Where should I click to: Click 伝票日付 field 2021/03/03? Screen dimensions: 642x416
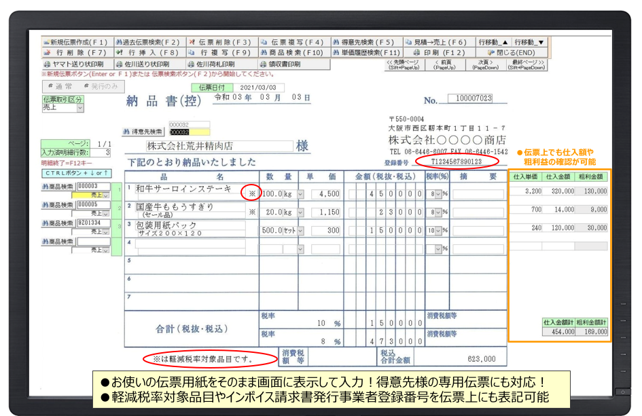(x=258, y=88)
